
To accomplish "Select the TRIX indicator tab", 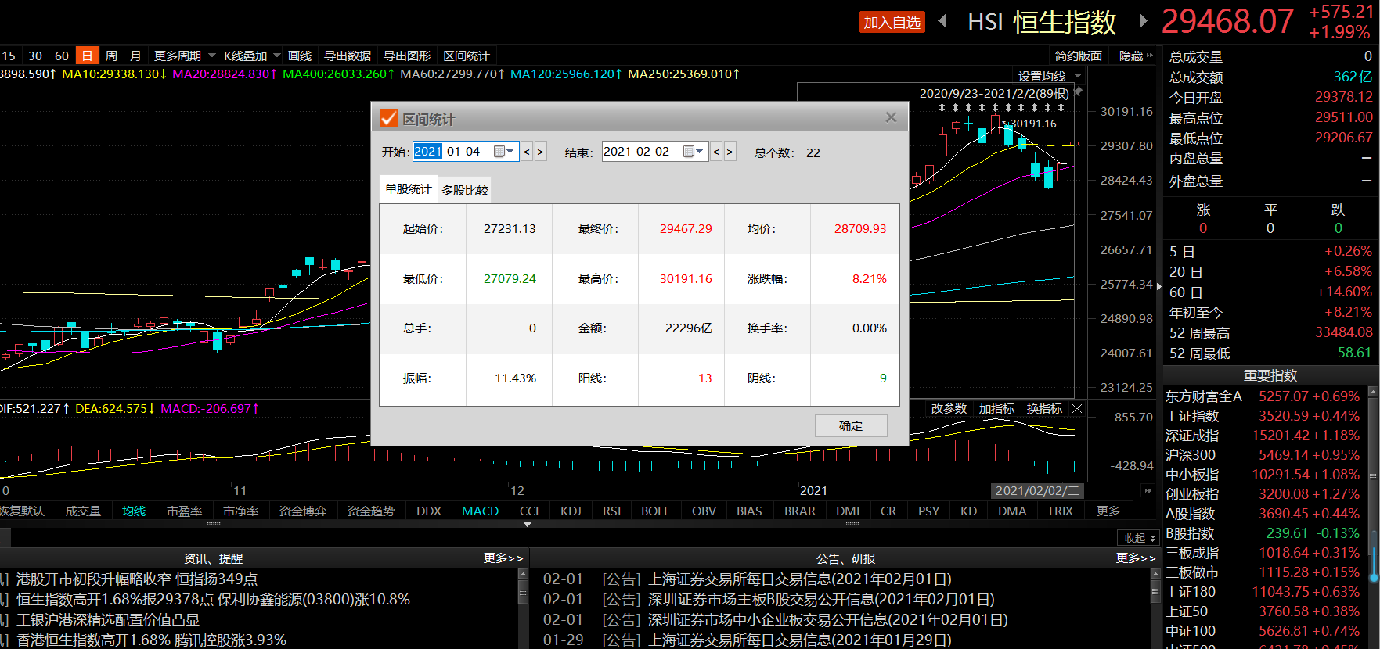I will click(x=1060, y=511).
